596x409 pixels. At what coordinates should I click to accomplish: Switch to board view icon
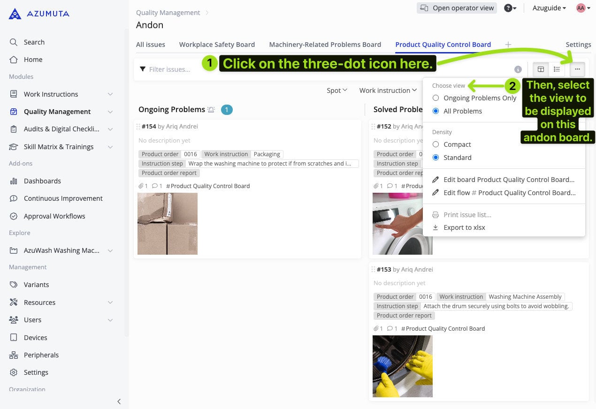[x=541, y=69]
